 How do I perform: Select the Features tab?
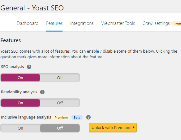pyautogui.click(x=54, y=23)
